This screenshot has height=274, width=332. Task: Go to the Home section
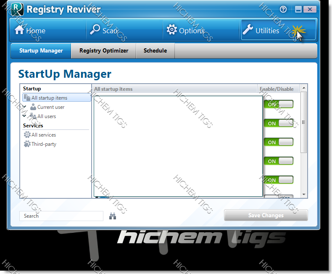point(48,30)
